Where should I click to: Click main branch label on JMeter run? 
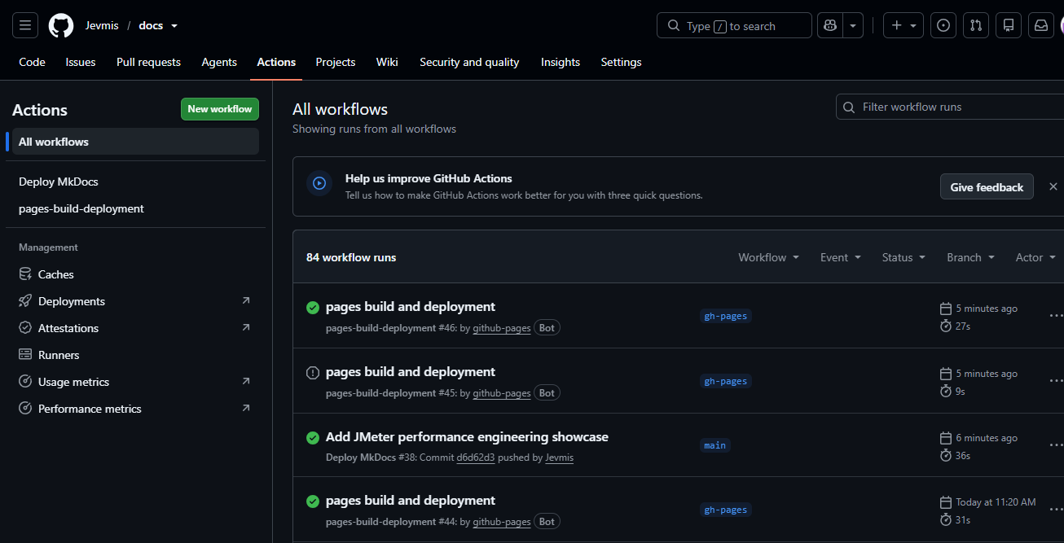714,445
